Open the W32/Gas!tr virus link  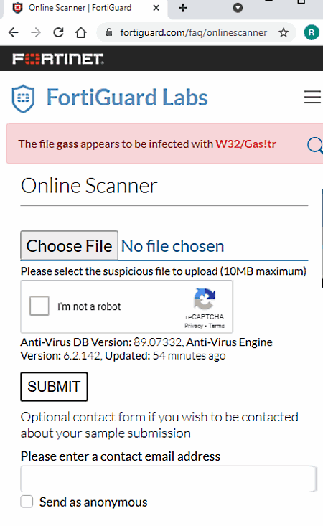(245, 144)
